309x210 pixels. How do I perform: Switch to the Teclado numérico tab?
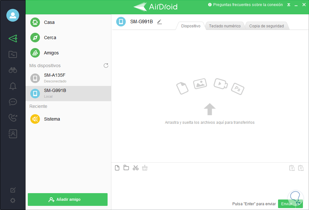(x=225, y=26)
